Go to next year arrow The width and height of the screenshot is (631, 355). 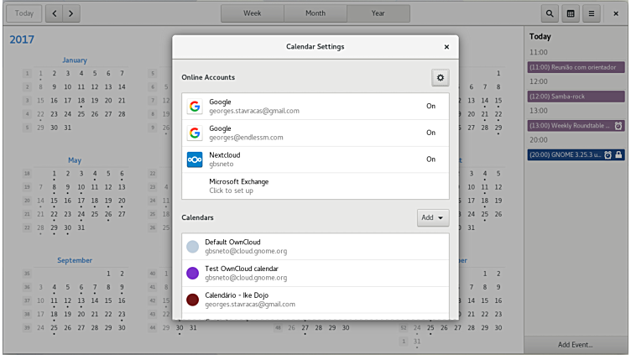(x=71, y=13)
